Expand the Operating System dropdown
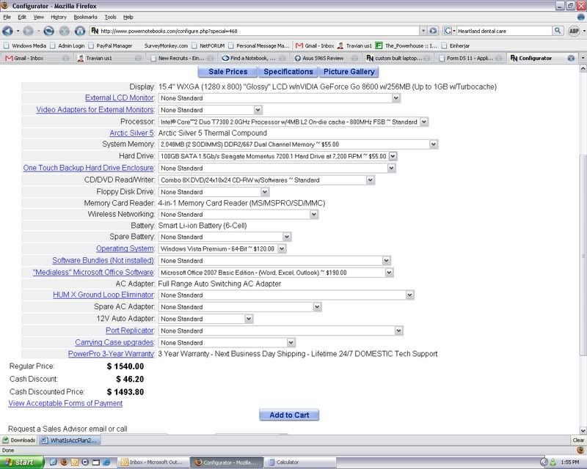The width and height of the screenshot is (587, 469). click(x=282, y=248)
